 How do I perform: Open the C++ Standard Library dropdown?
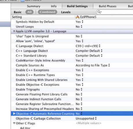[89, 56]
